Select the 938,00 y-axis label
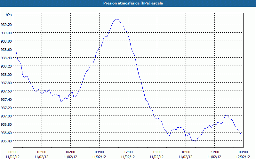The image size is (256, 160). (6, 75)
